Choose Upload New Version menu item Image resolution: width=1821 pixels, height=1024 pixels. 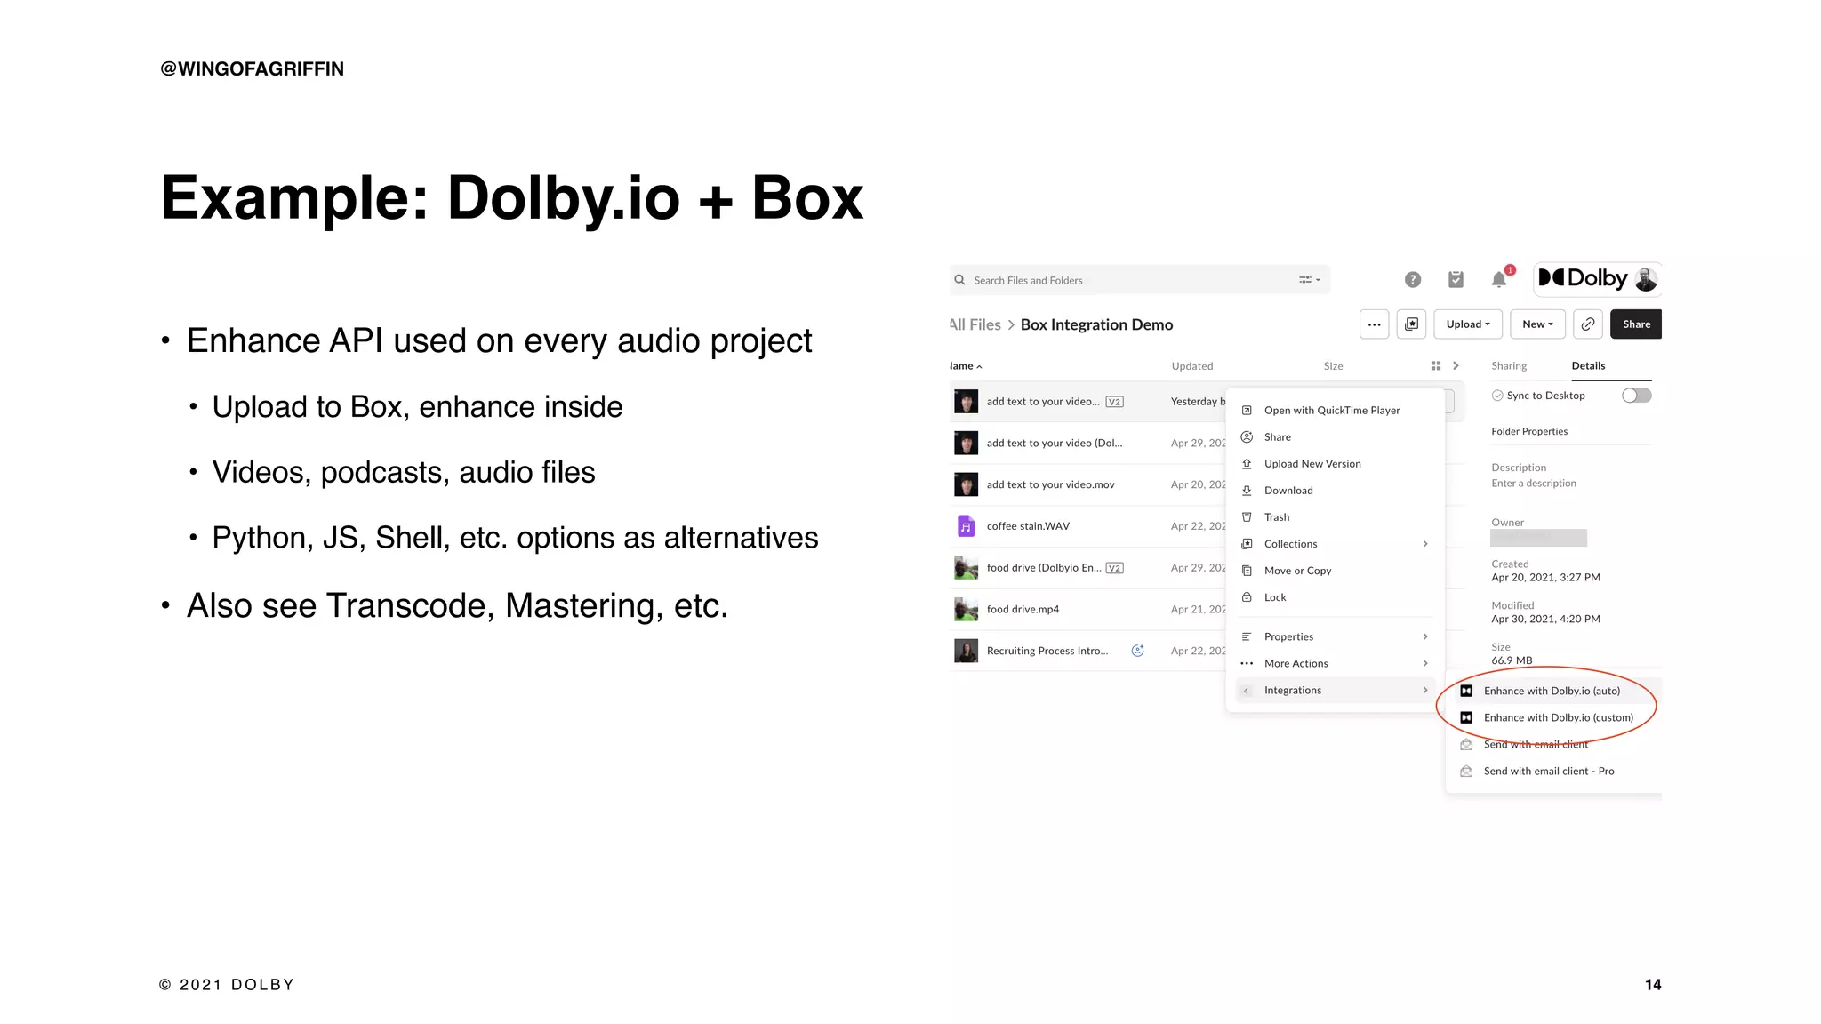pos(1336,464)
